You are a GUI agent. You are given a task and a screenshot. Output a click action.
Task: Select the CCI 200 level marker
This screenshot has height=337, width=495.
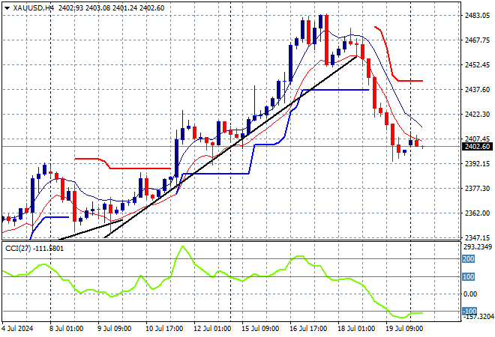pos(469,259)
